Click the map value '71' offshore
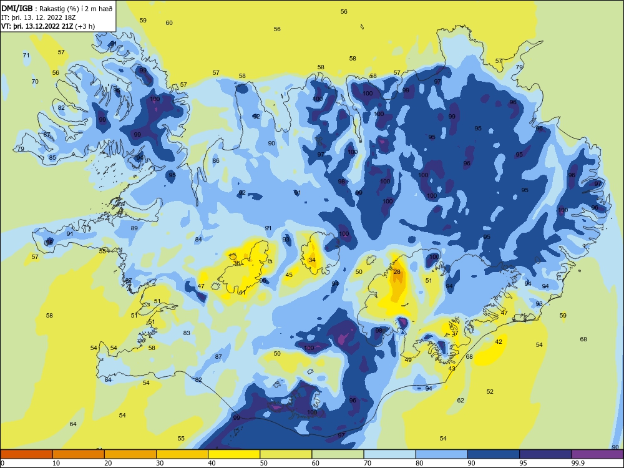The width and height of the screenshot is (624, 468). pyautogui.click(x=26, y=56)
